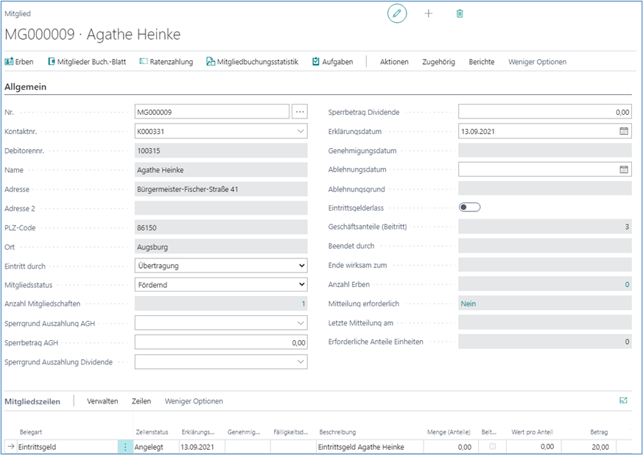The image size is (643, 455).
Task: Toggle the Eintrittsgelderlass switch
Action: tap(469, 208)
